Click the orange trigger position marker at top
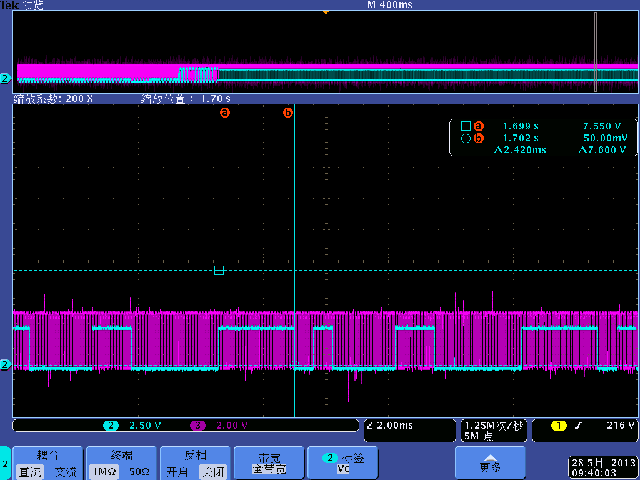640x480 pixels. pyautogui.click(x=325, y=12)
